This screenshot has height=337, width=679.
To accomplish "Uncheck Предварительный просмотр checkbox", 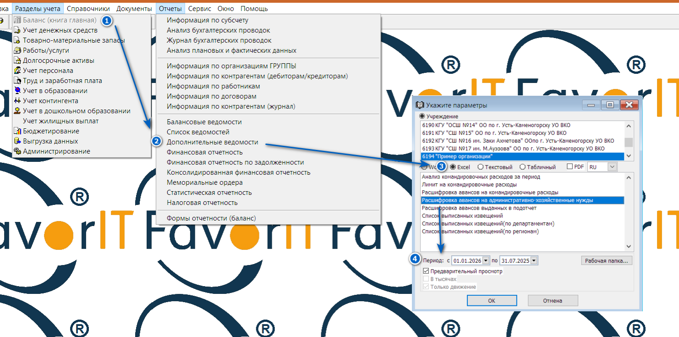I will 426,271.
